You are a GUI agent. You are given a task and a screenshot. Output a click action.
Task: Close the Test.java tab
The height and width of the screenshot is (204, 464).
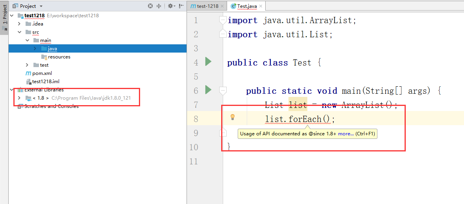click(261, 6)
